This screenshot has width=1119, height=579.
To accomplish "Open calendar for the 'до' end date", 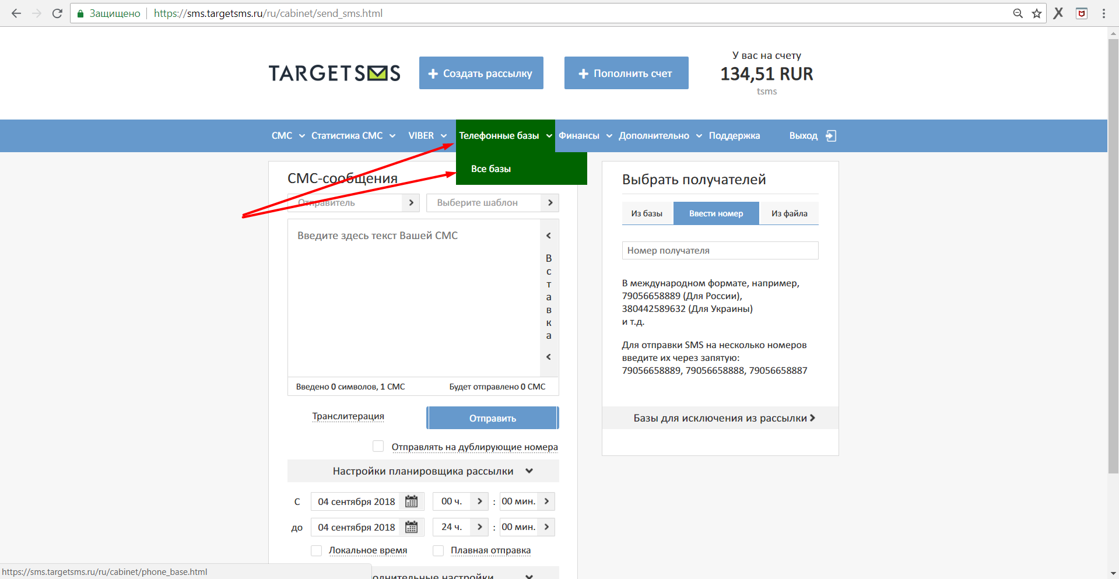I will (412, 527).
